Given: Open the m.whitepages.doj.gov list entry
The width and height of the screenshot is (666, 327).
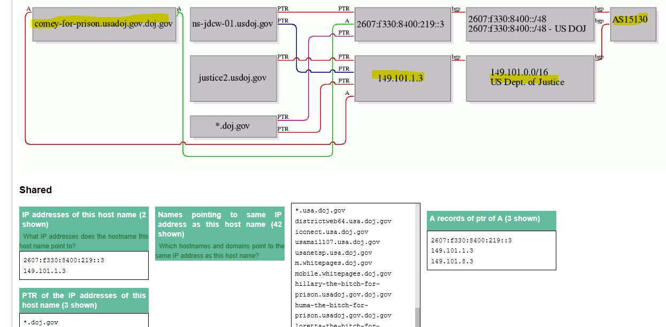Looking at the screenshot, I should (333, 263).
